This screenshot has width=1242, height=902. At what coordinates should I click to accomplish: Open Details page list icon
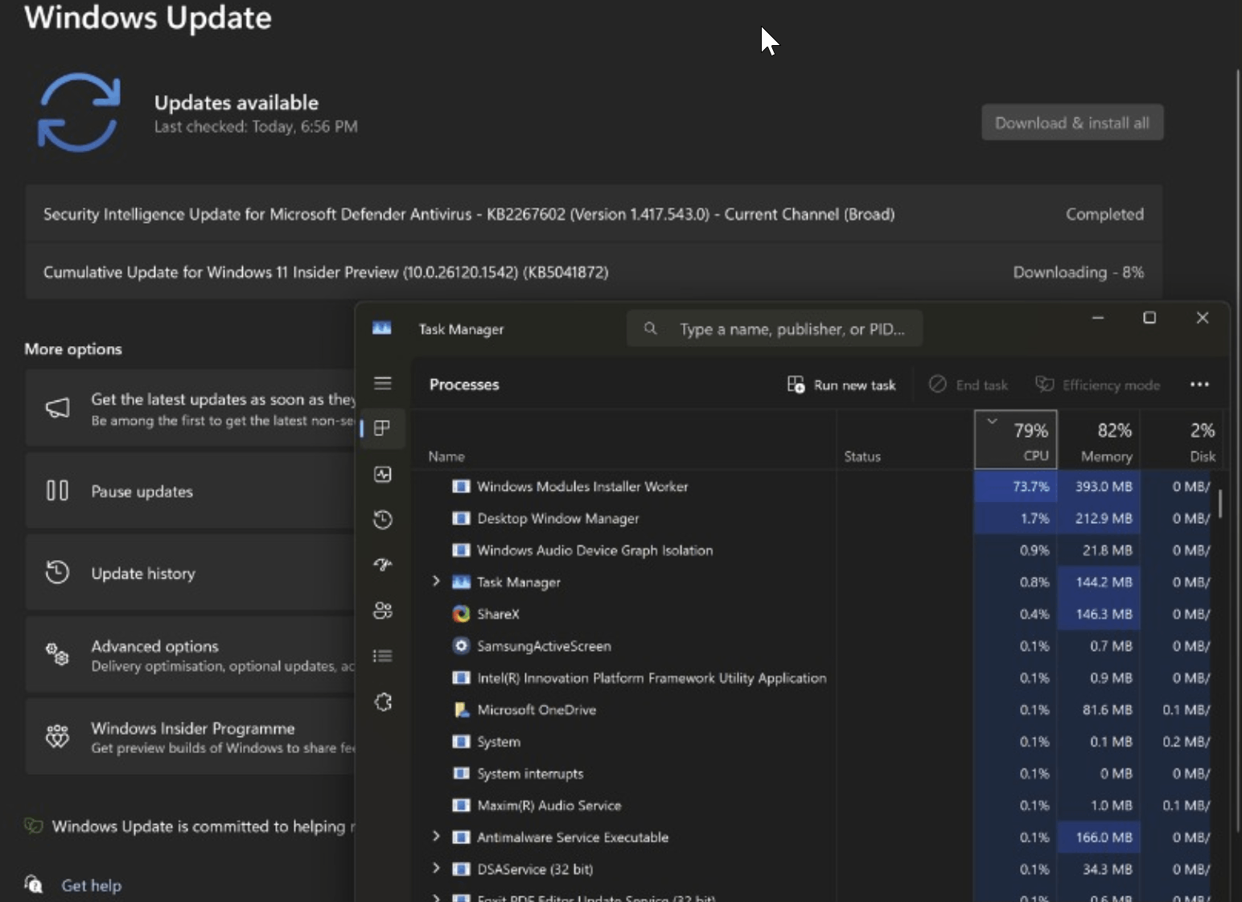[383, 656]
